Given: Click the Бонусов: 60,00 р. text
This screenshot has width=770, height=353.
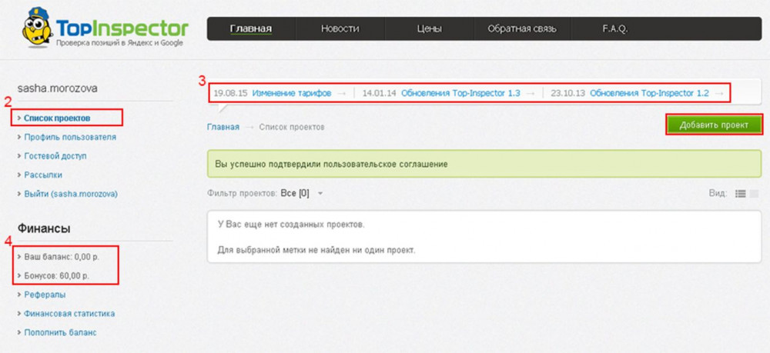Looking at the screenshot, I should 57,276.
